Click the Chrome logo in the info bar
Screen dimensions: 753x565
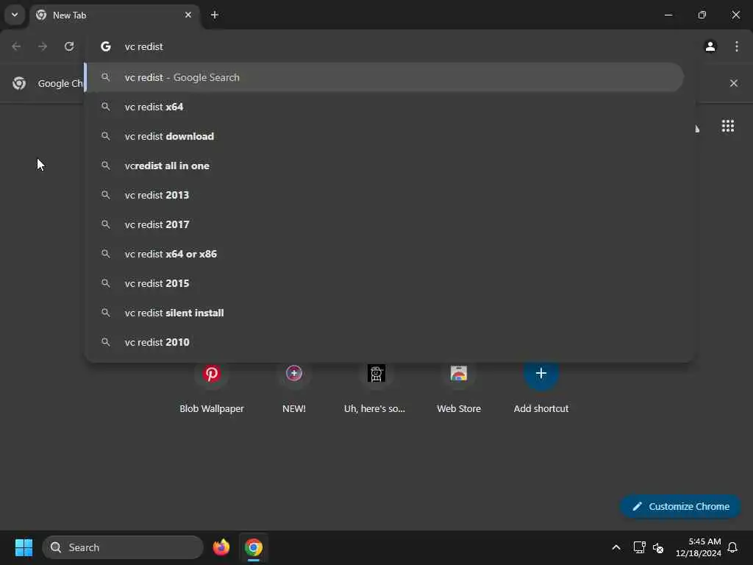tap(19, 83)
